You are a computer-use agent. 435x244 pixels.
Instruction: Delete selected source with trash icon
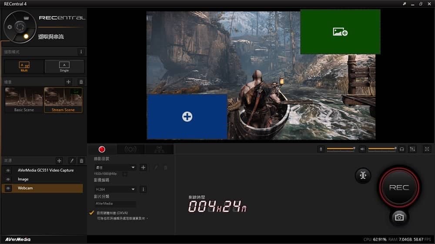pyautogui.click(x=81, y=161)
